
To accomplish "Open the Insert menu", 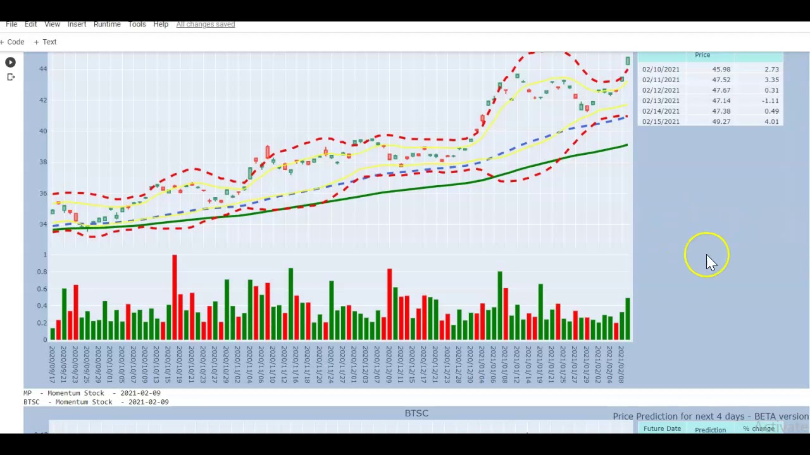I will point(77,24).
